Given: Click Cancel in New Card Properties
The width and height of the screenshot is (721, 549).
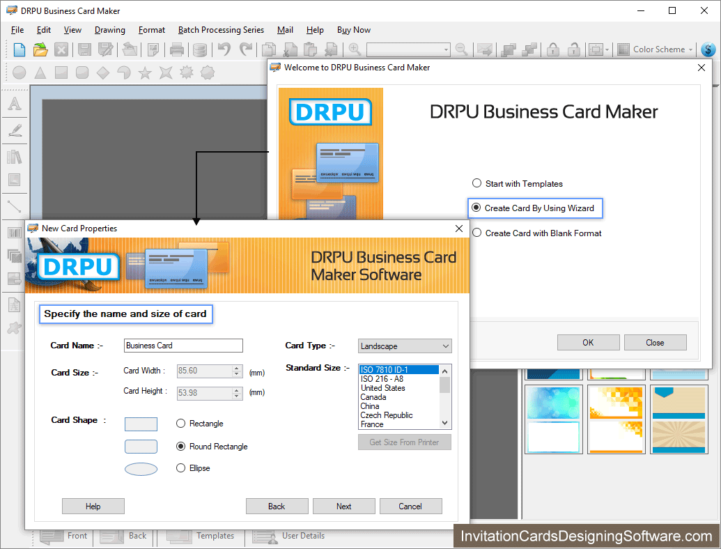Looking at the screenshot, I should pyautogui.click(x=410, y=507).
